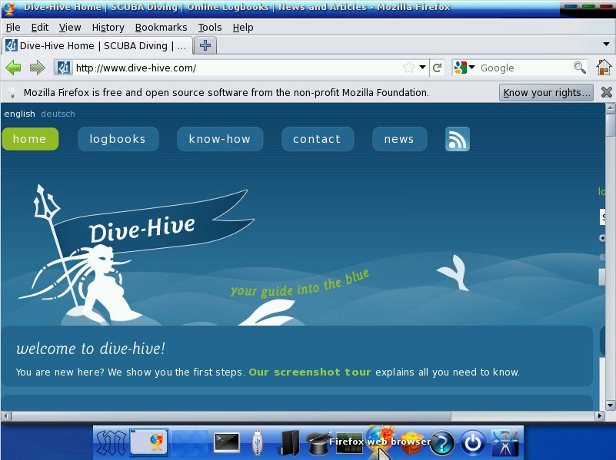Click the magnifying glass search icon

point(579,68)
